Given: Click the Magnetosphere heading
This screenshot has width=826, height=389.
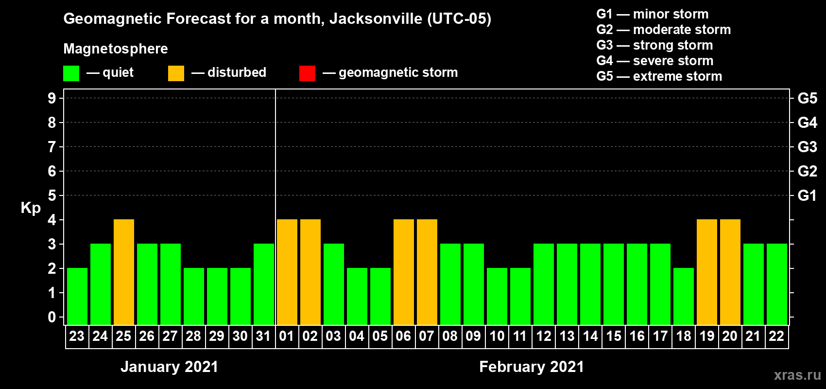Looking at the screenshot, I should pos(116,49).
